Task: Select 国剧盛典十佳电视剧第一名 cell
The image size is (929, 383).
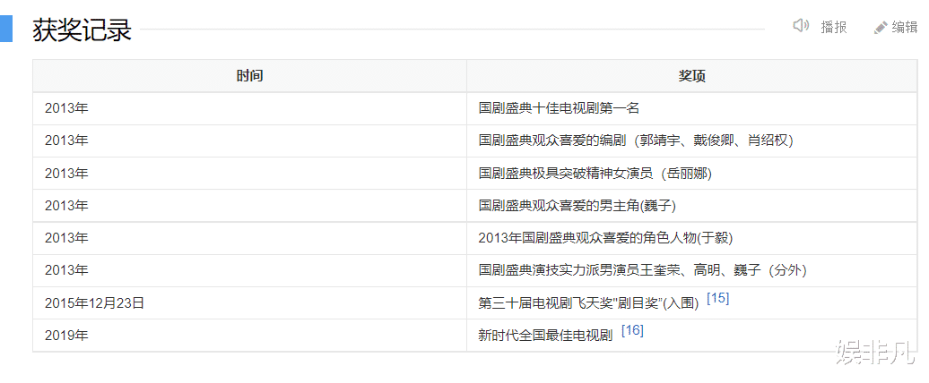Action: pos(692,109)
